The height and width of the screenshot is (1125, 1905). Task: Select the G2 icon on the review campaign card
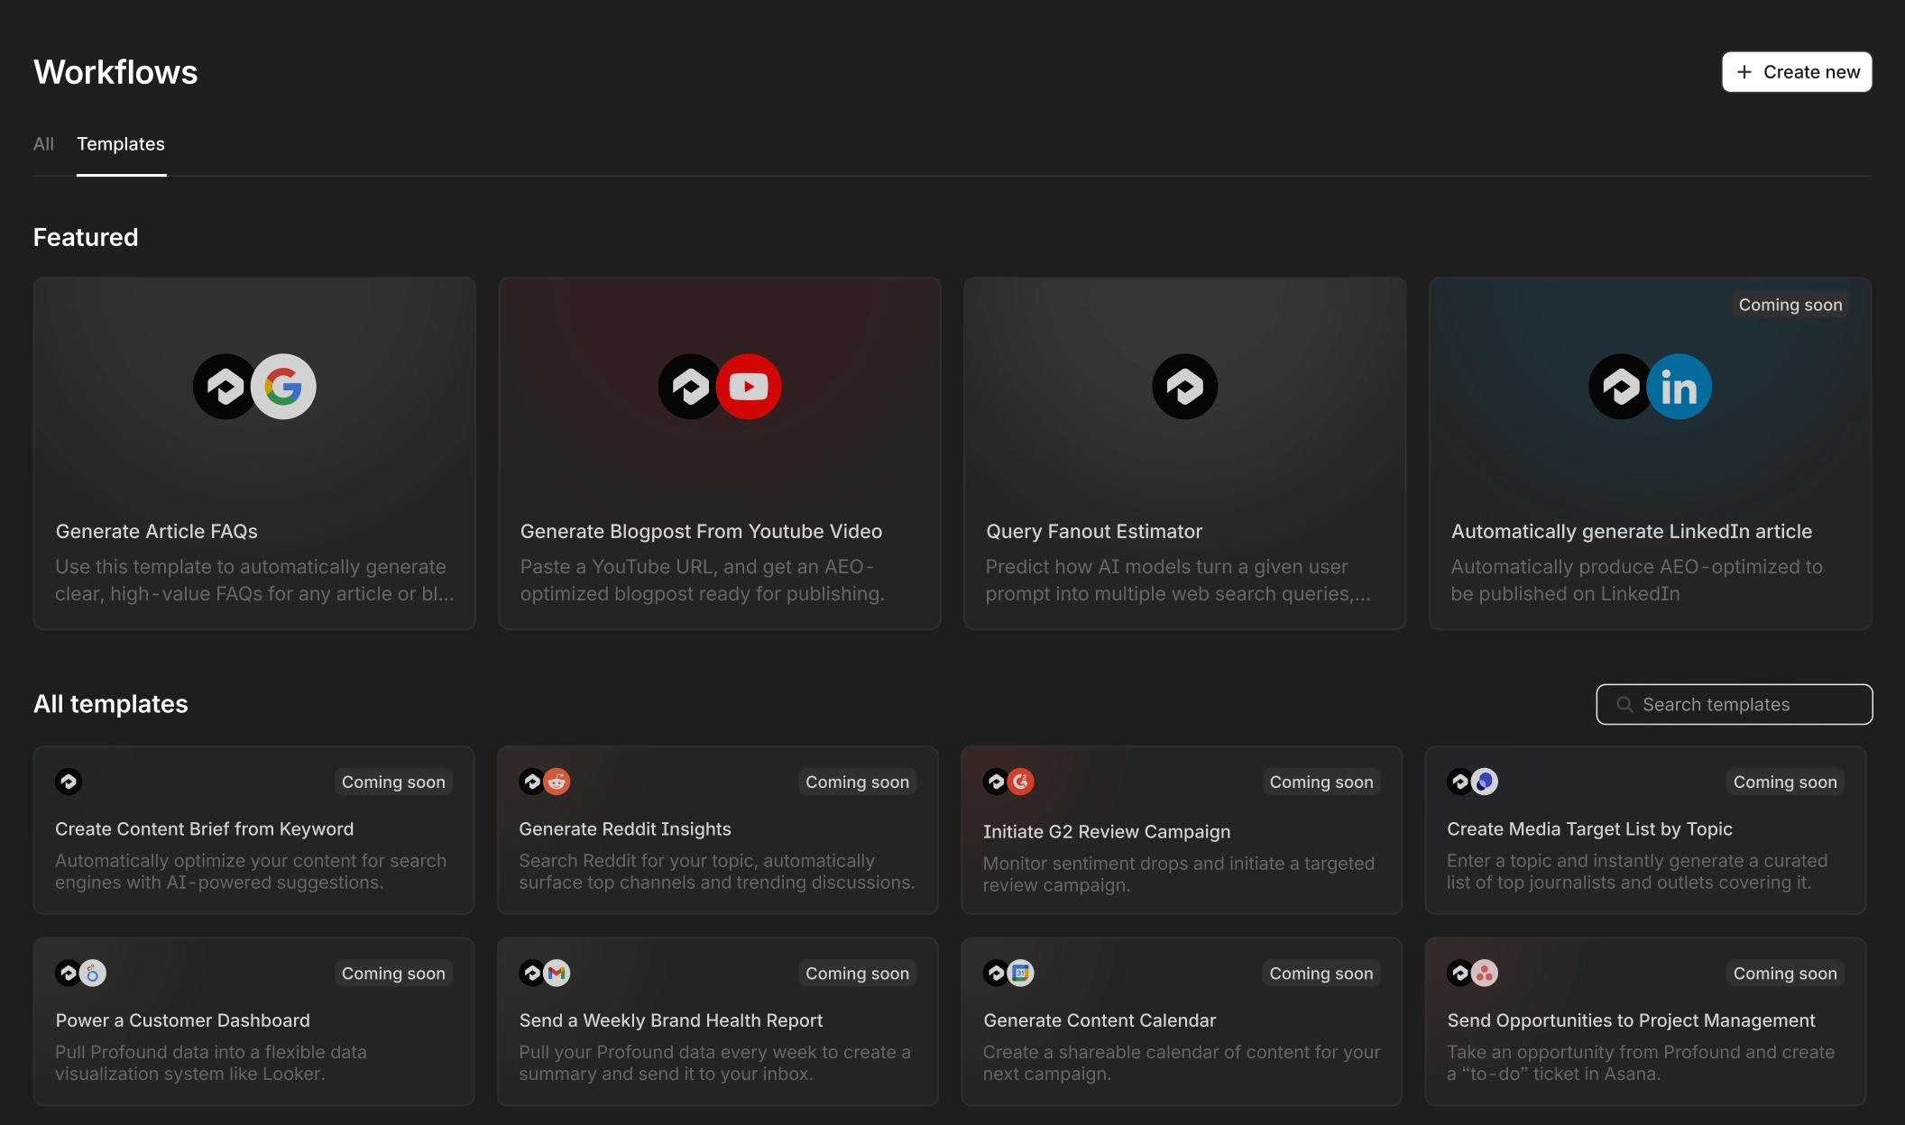tap(1020, 782)
